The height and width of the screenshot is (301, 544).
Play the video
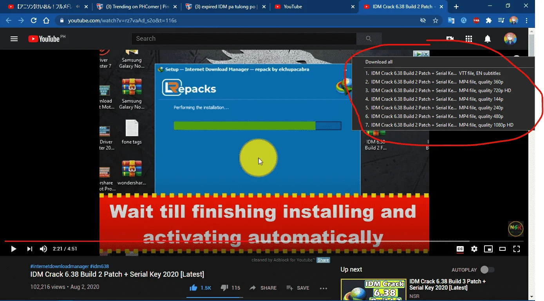[14, 249]
